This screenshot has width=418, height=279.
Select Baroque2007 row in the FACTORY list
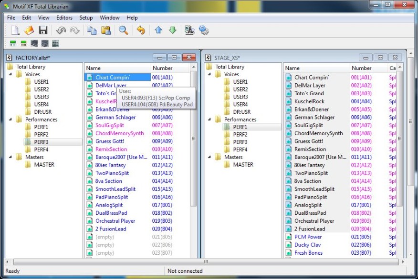pyautogui.click(x=121, y=157)
